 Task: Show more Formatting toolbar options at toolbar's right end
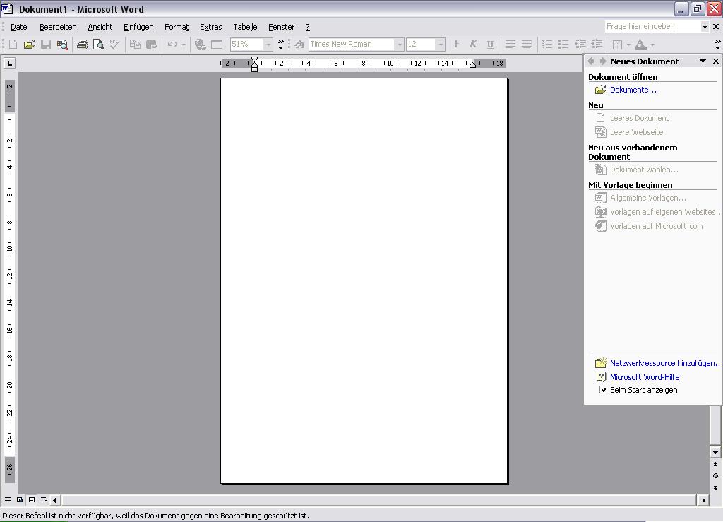click(717, 45)
